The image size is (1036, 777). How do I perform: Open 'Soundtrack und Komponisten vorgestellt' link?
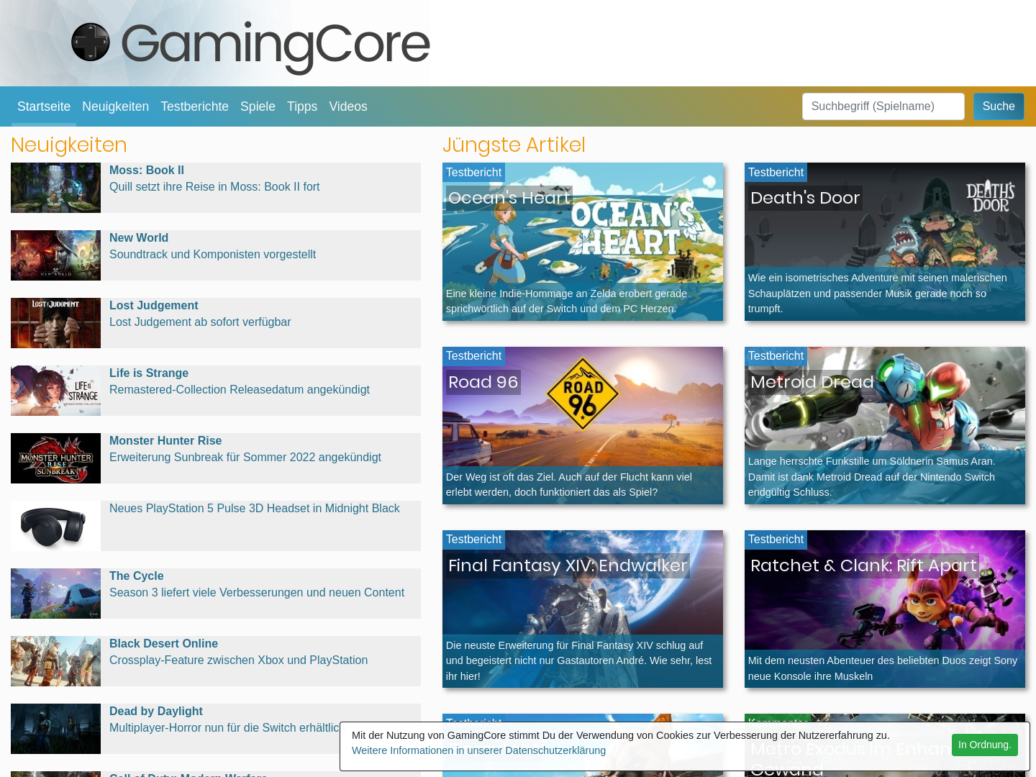(x=212, y=255)
